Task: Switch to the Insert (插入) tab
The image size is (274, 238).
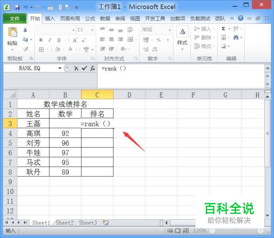Action: [x=50, y=18]
